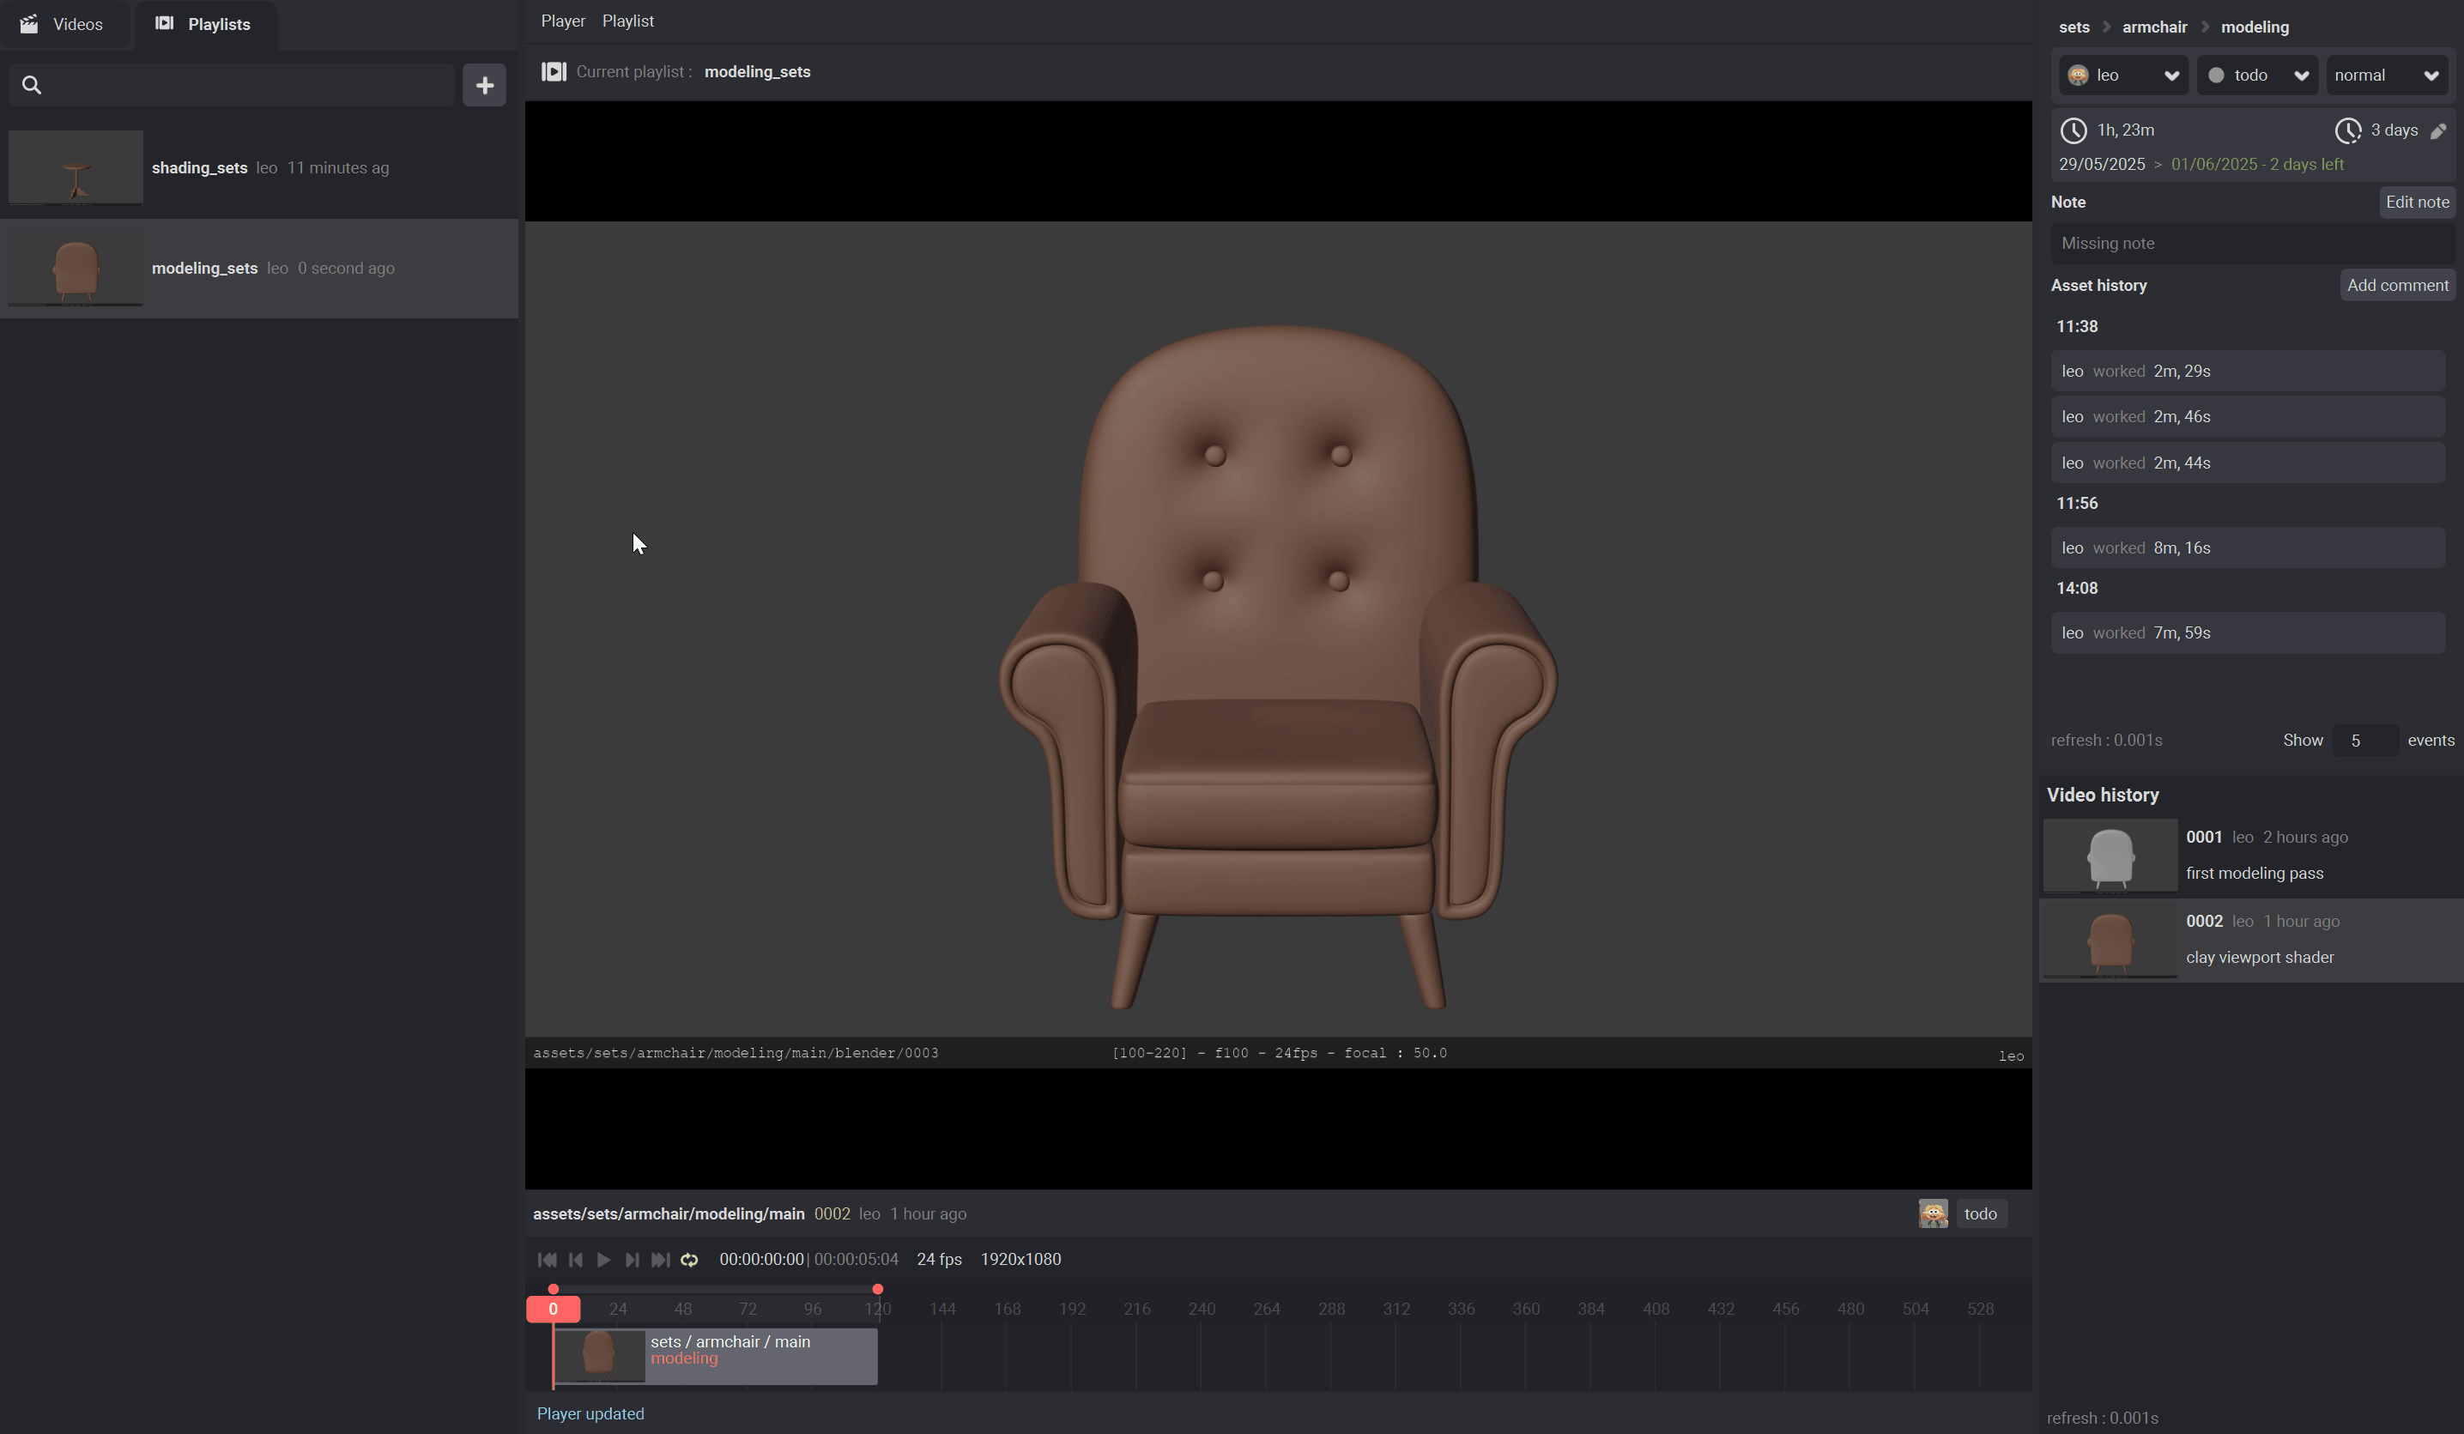
Task: Click the Edit note button
Action: click(x=2416, y=203)
